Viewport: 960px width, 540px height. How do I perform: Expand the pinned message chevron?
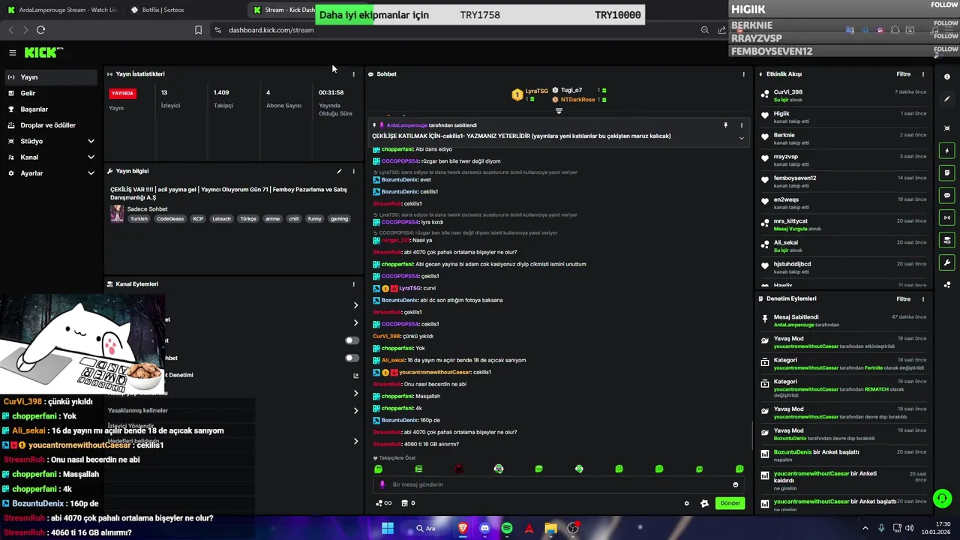pyautogui.click(x=741, y=138)
